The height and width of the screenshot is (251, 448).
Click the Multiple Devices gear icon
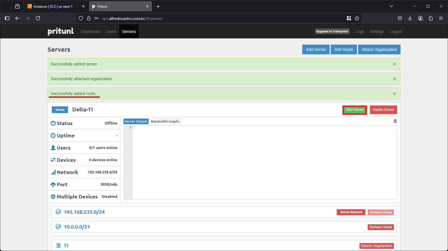point(53,197)
